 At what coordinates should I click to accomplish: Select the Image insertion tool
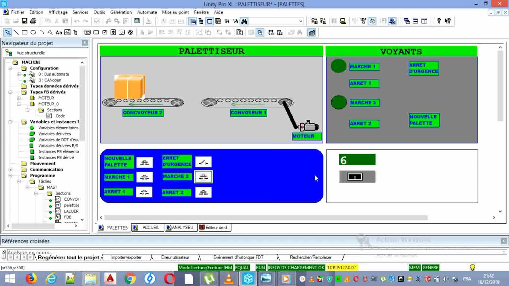(x=67, y=33)
